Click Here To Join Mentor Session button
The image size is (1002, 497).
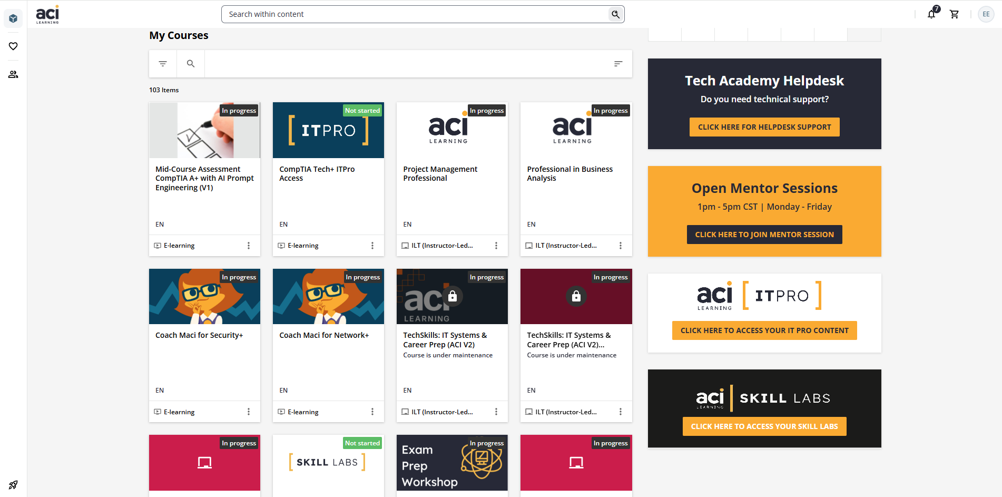click(764, 235)
